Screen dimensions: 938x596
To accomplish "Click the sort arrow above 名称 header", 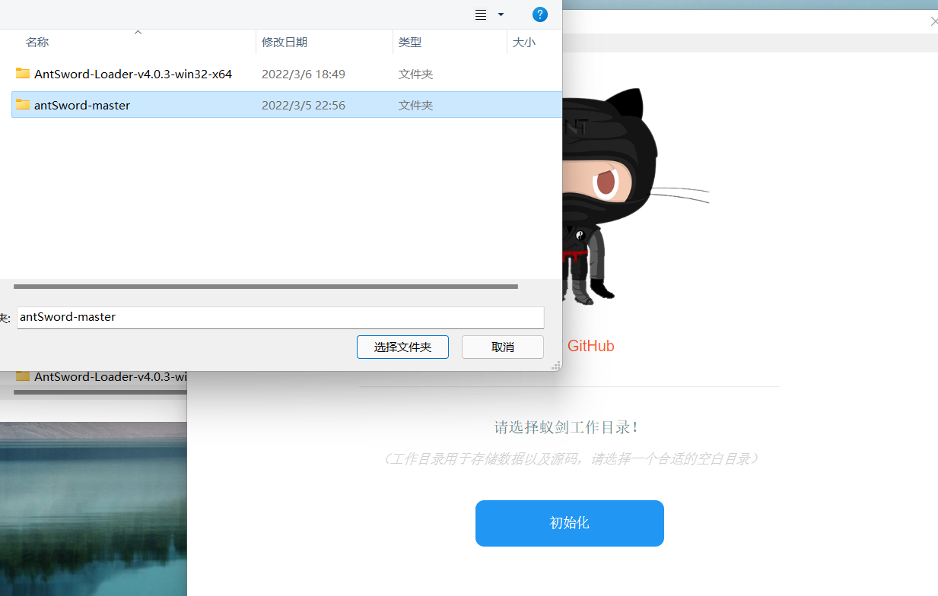I will (x=138, y=33).
